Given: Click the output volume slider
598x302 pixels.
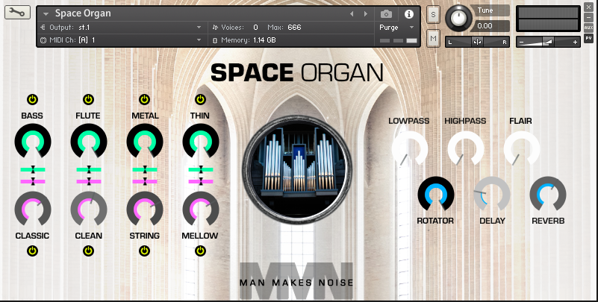Looking at the screenshot, I should [548, 42].
